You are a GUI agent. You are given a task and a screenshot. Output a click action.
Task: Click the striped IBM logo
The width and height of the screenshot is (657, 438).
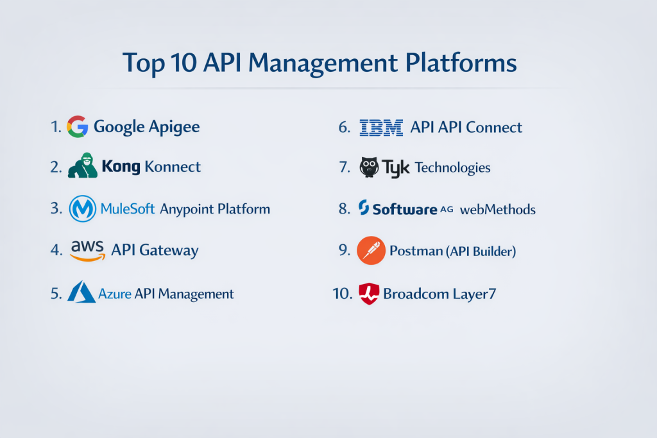tap(381, 128)
